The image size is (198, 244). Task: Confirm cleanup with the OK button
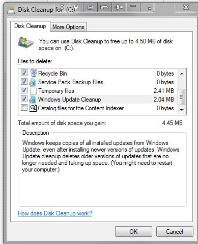coord(133,231)
